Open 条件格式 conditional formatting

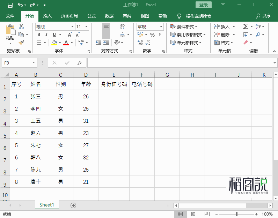pos(184,27)
